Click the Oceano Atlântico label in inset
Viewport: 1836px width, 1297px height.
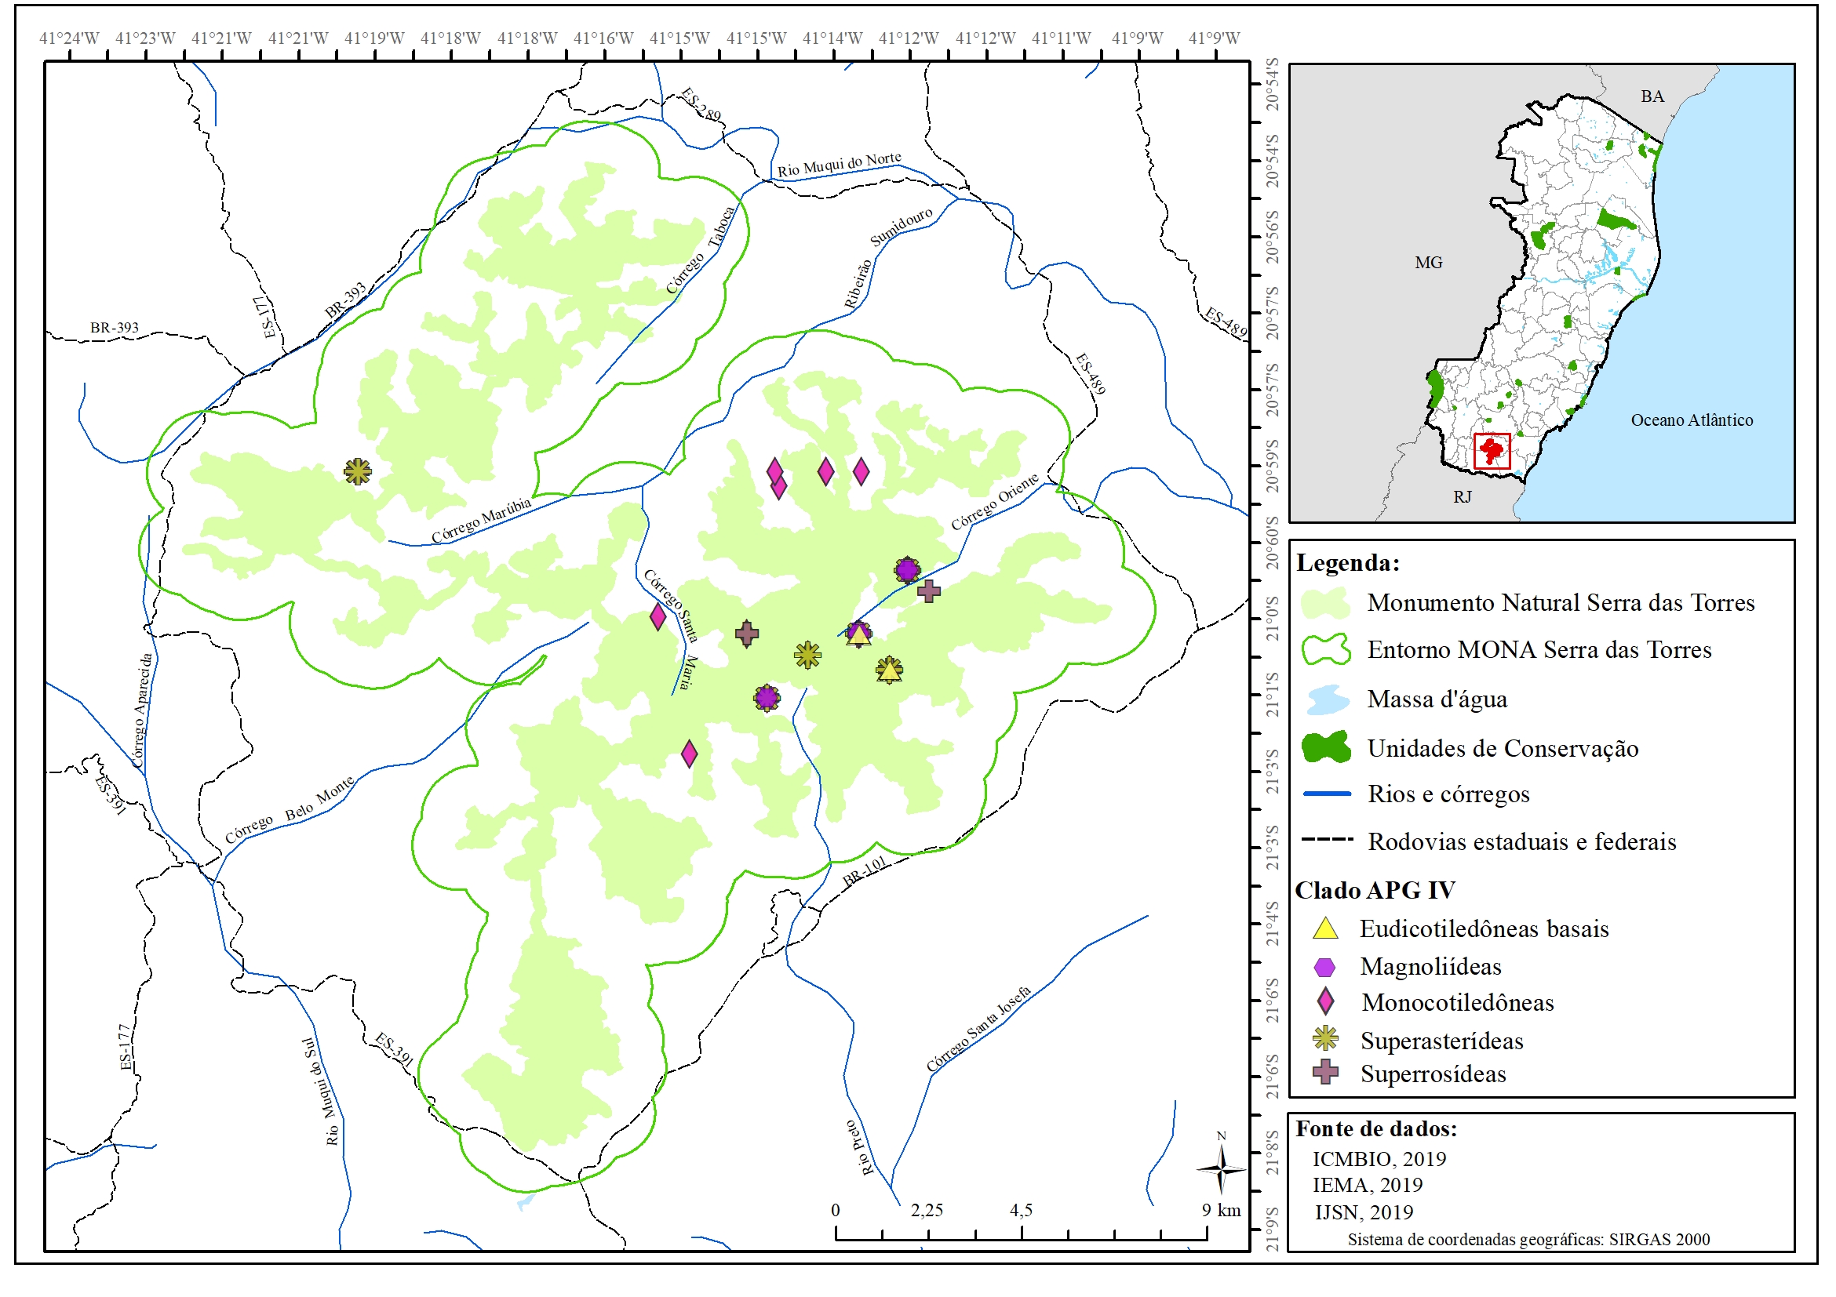click(x=1692, y=420)
